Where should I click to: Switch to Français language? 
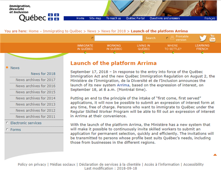(x=210, y=19)
